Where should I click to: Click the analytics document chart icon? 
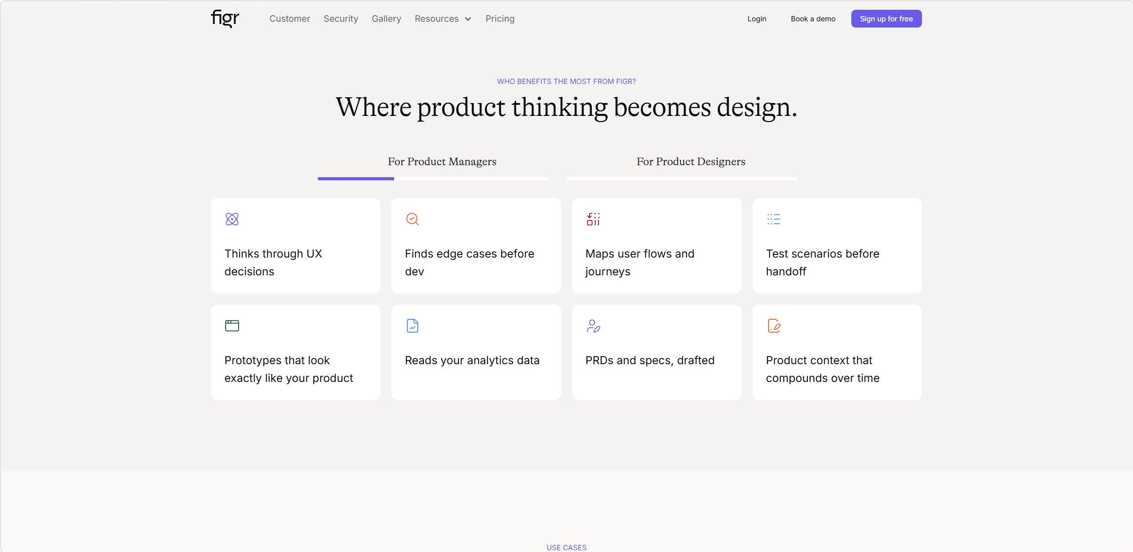coord(412,326)
